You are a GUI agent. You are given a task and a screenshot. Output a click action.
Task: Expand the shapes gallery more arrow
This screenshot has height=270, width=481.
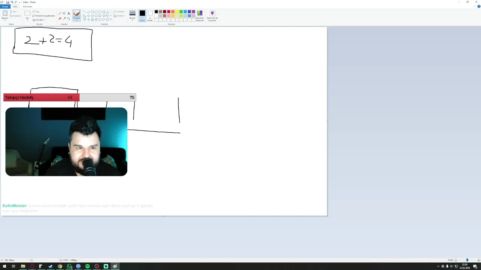[x=111, y=19]
